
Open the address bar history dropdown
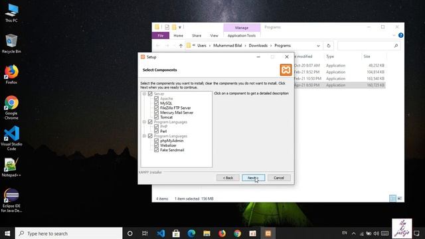click(318, 46)
